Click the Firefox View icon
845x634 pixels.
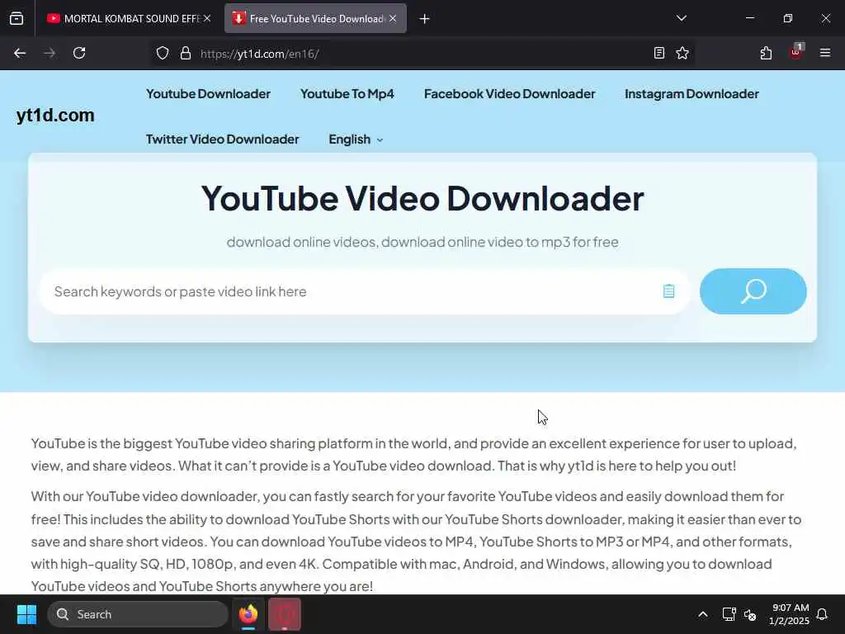tap(17, 18)
